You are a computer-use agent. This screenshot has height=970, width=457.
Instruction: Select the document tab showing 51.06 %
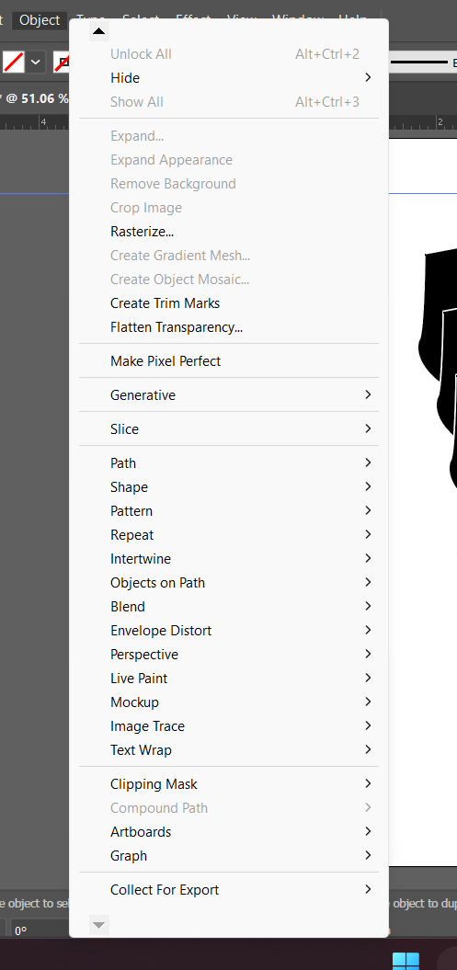[x=34, y=98]
